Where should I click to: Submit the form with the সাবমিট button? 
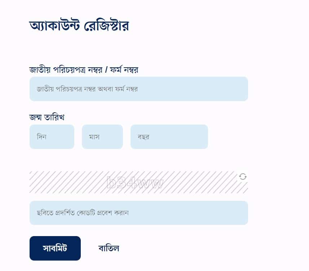coord(55,248)
